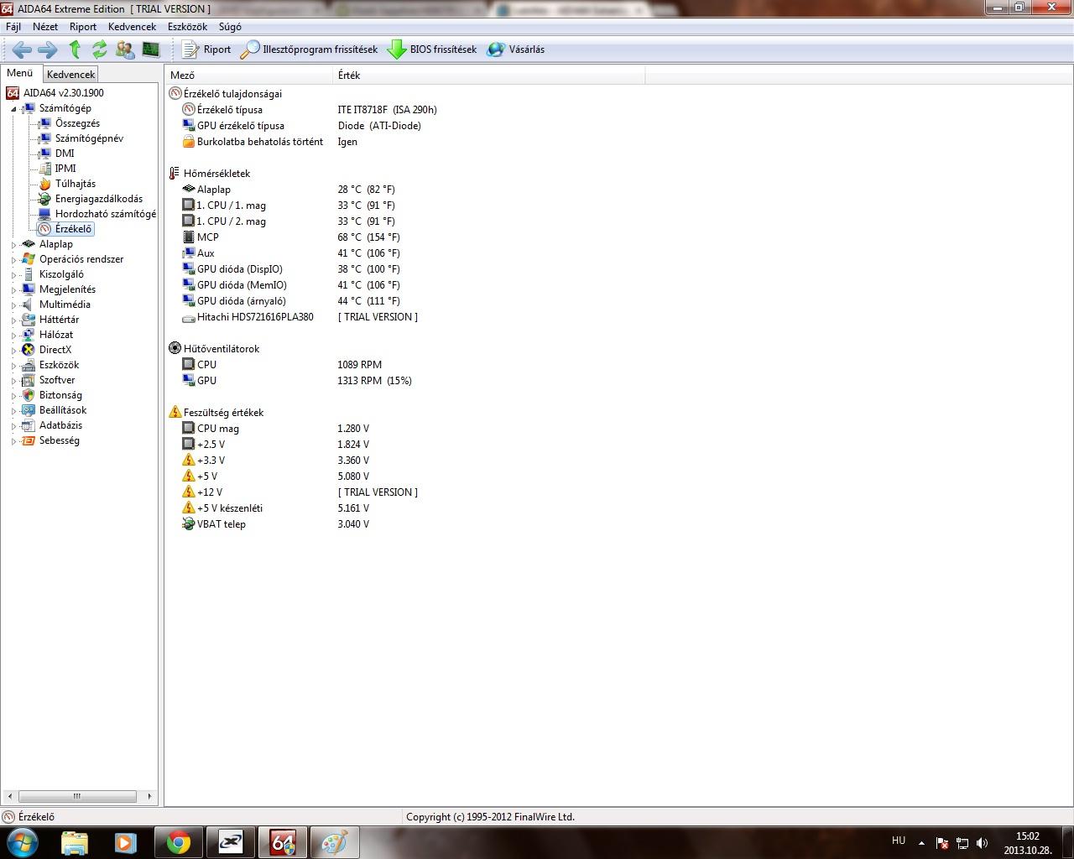
Task: Expand the Multimédia tree node
Action: (13, 305)
